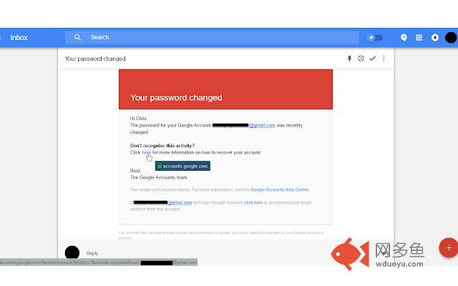458x286 pixels.
Task: Open the notifications bell icon
Action: [x=434, y=37]
